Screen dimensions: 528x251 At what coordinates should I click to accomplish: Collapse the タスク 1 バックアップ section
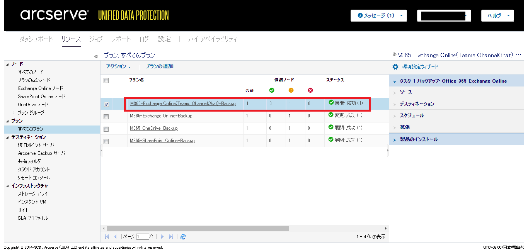point(395,81)
